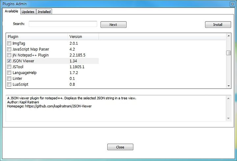Screen dimensions: 237x161
Task: Click plugin list scrollbar down arrow
Action: [228, 86]
